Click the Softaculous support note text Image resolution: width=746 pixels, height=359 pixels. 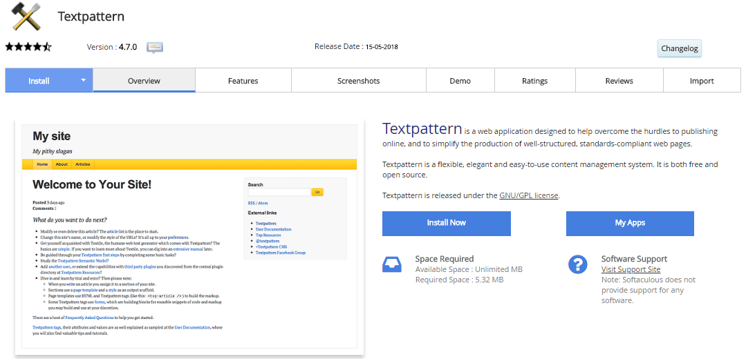(x=649, y=290)
